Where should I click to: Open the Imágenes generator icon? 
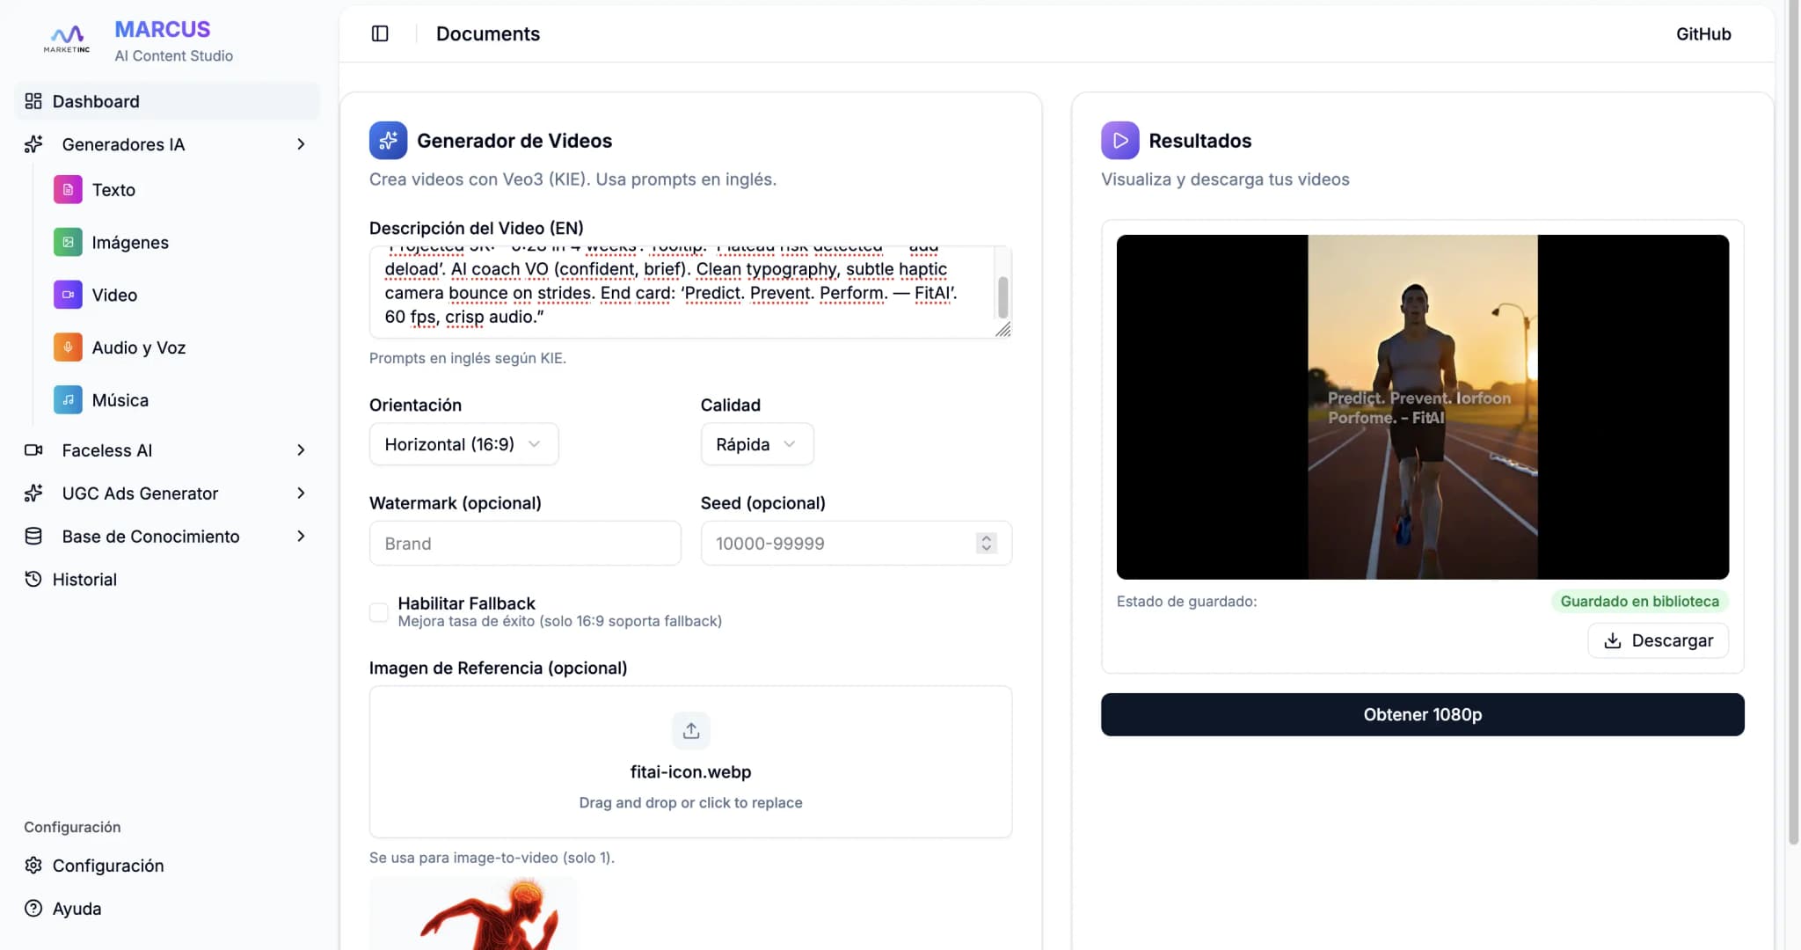(68, 242)
